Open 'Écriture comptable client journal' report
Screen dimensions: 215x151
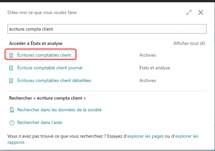click(49, 68)
